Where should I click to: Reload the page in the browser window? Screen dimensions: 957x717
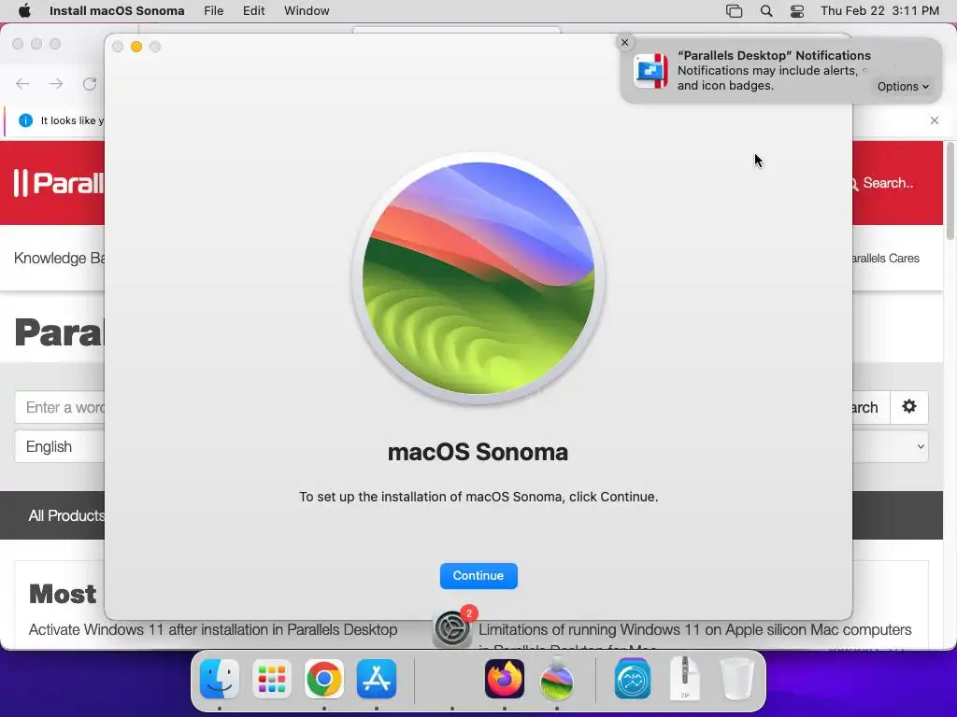(90, 83)
